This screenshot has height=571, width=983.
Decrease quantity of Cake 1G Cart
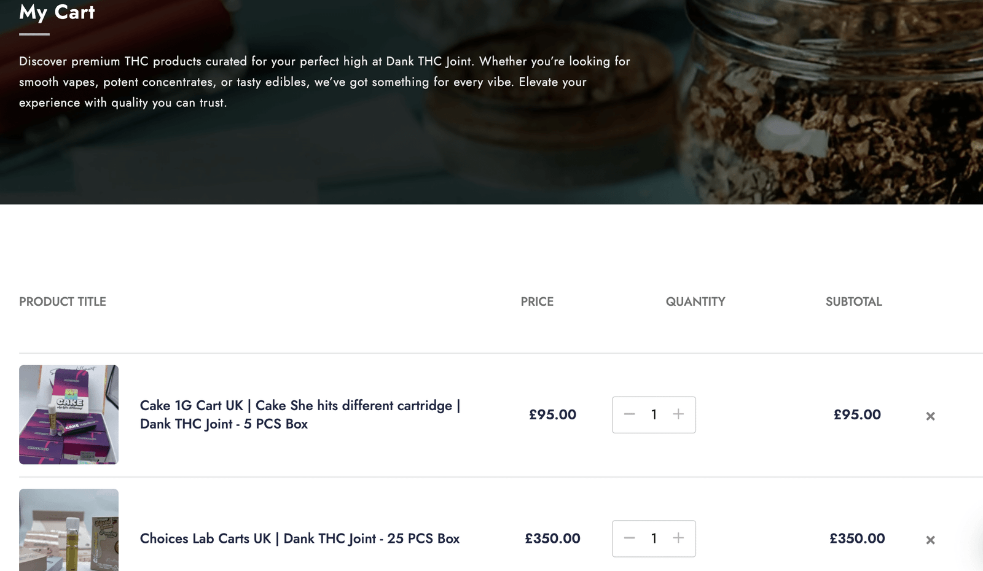tap(629, 414)
